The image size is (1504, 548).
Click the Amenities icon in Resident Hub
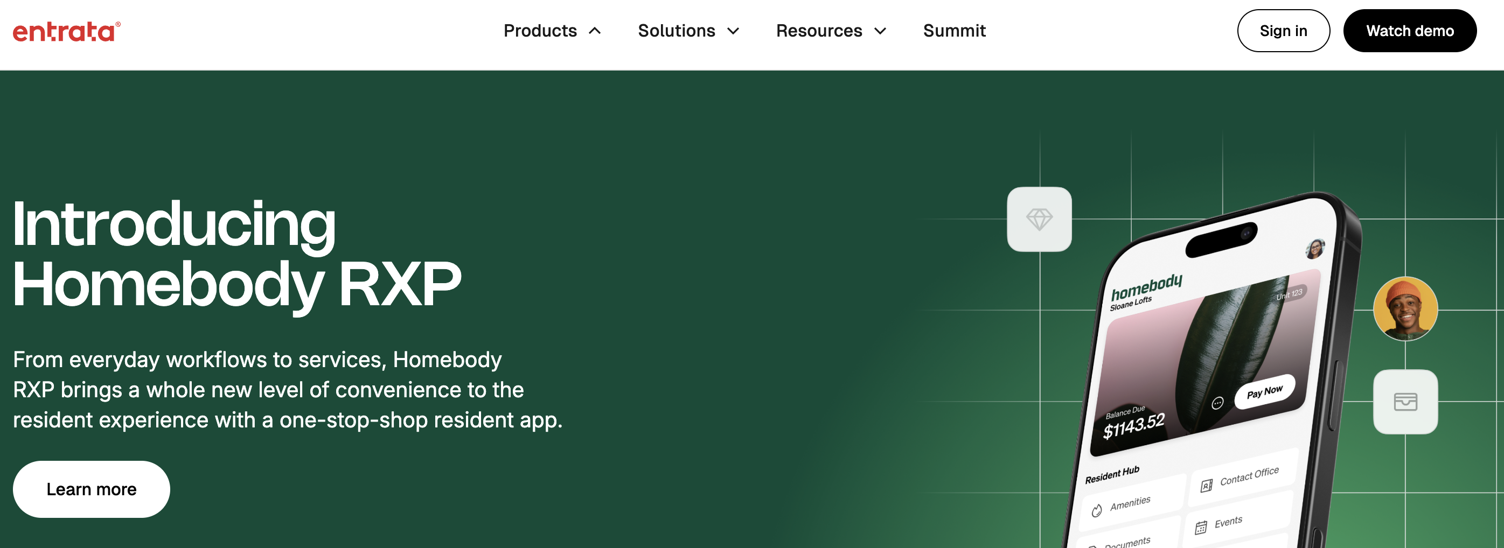[x=1097, y=511]
